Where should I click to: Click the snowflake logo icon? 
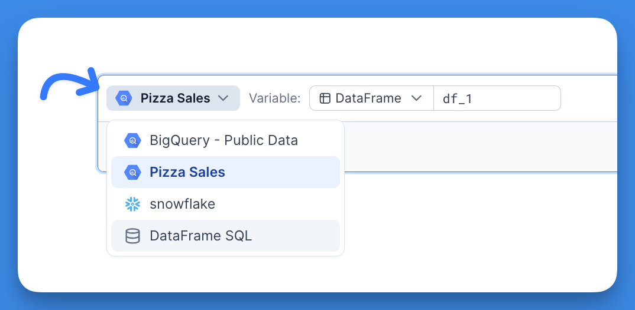click(x=132, y=205)
